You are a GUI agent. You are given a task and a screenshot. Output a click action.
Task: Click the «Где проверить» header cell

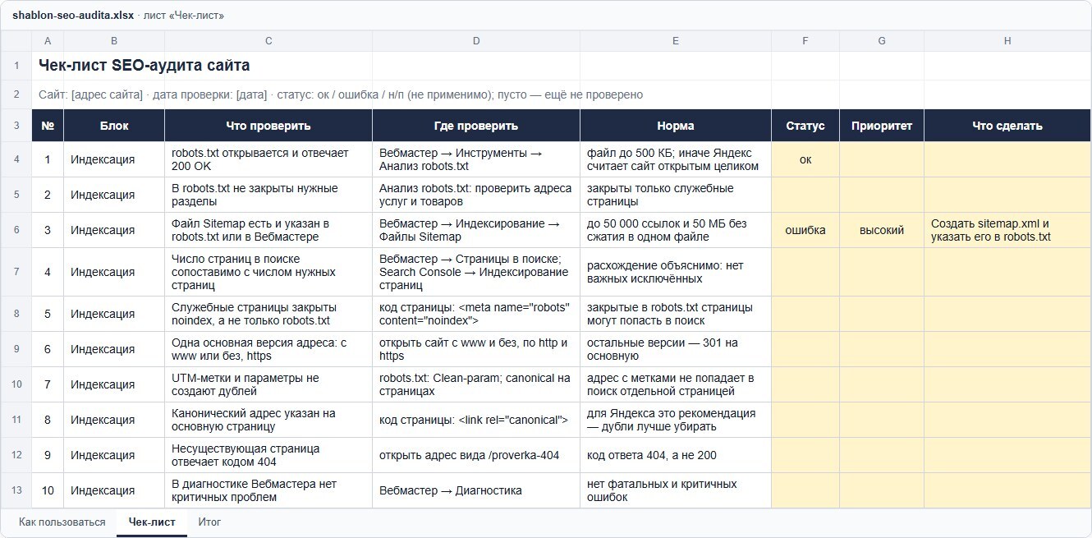pos(476,126)
